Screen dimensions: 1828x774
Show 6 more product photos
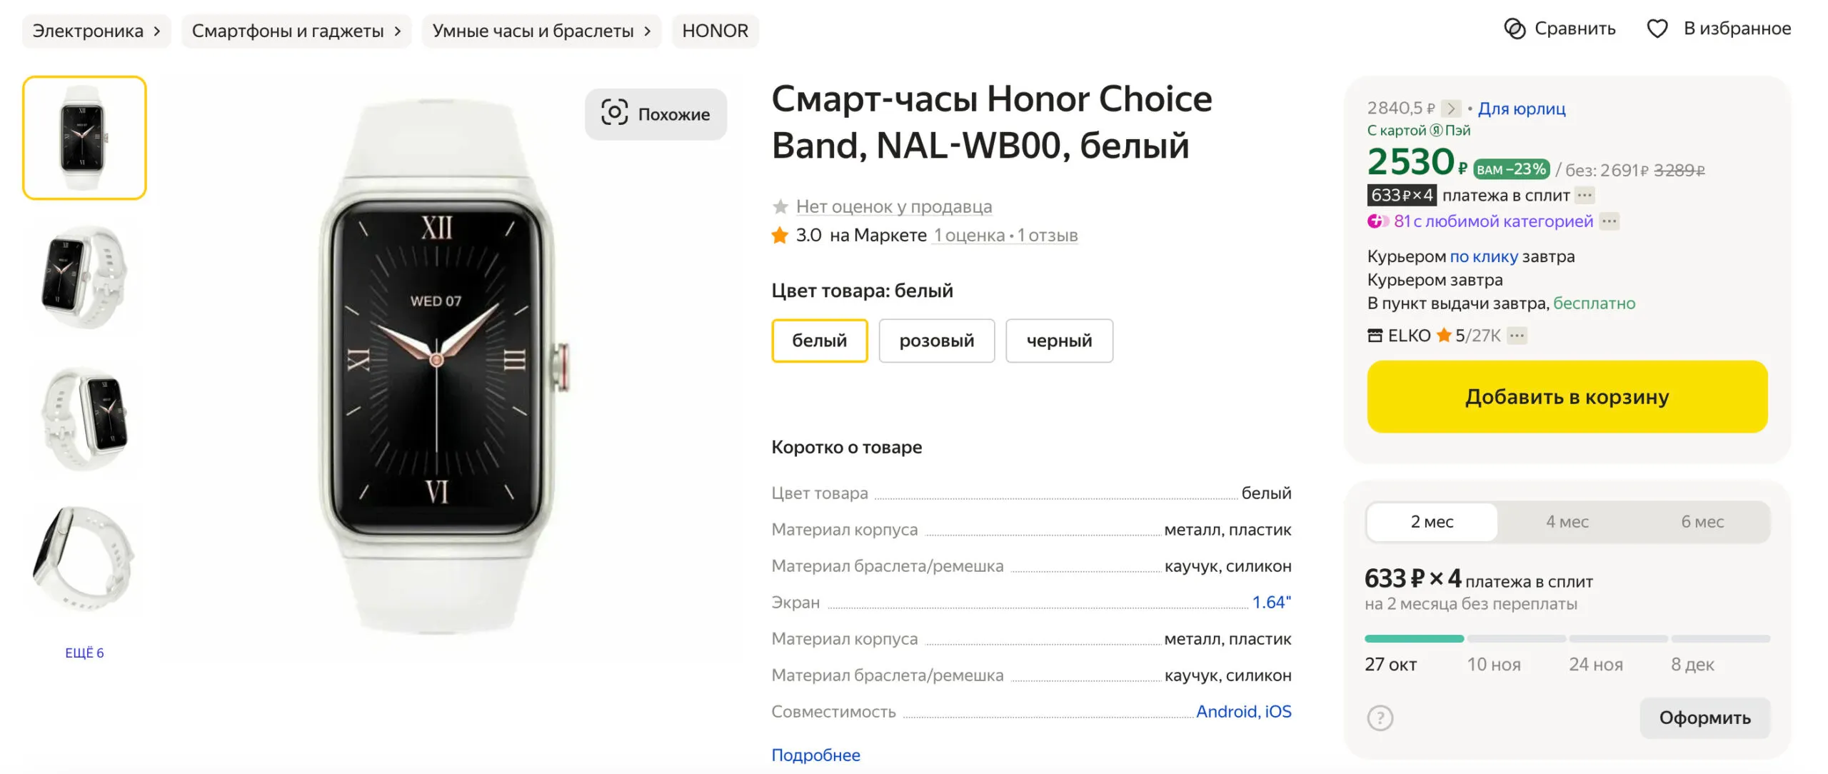point(84,653)
